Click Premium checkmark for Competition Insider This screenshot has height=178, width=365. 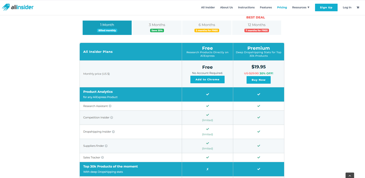click(259, 117)
